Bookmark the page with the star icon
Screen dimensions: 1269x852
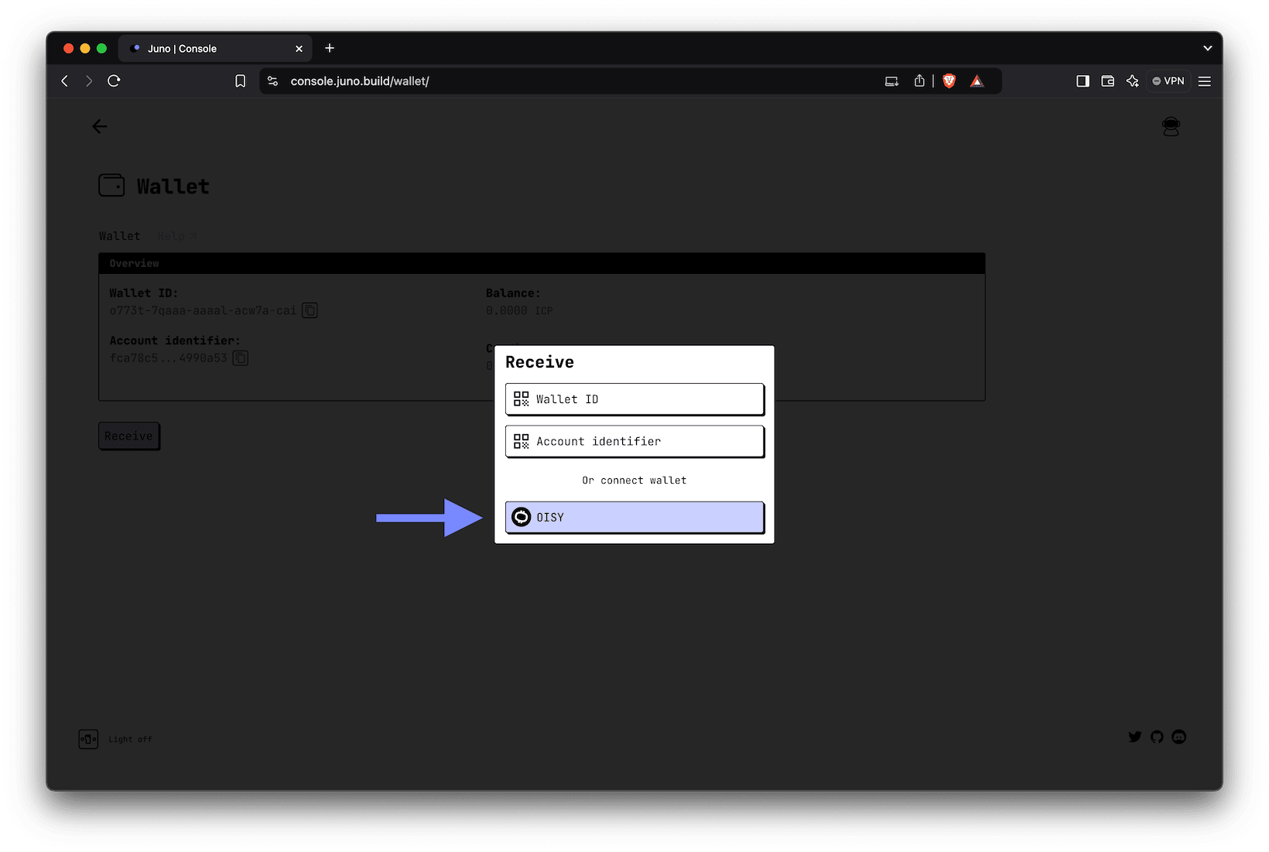[x=240, y=80]
